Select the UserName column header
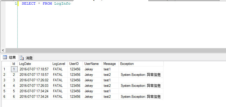This screenshot has width=226, height=107. pyautogui.click(x=92, y=64)
